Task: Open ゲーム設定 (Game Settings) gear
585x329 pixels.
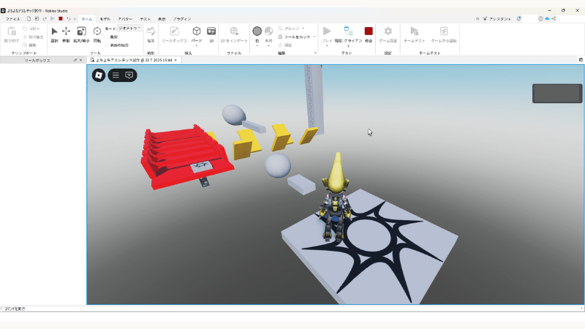Action: 388,31
